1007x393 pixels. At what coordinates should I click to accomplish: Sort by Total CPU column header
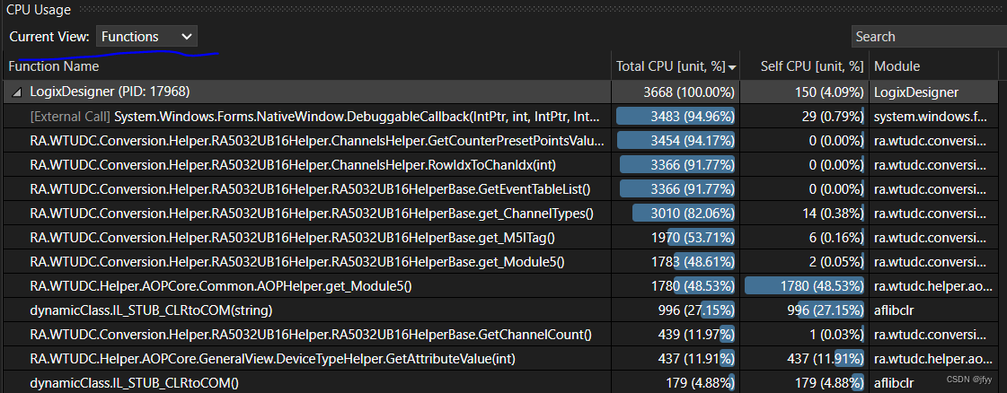(676, 66)
